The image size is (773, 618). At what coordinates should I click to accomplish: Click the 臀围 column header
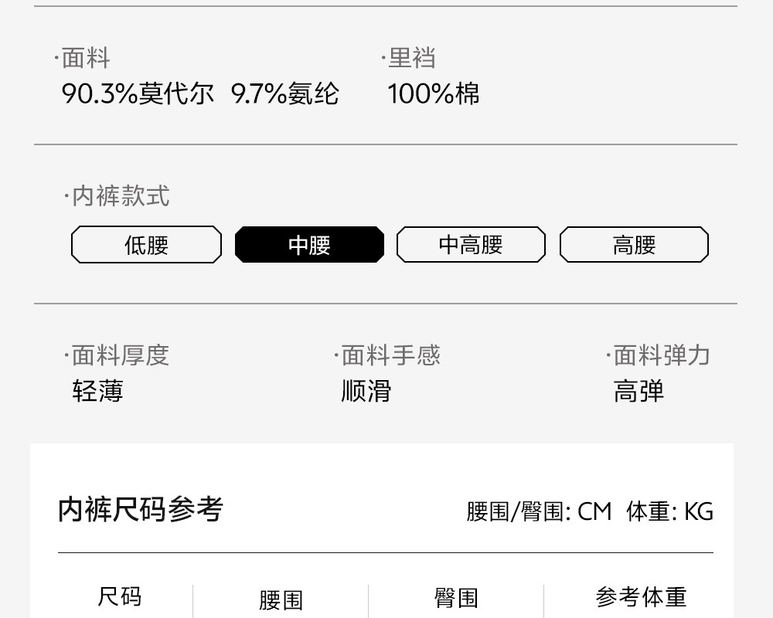456,598
